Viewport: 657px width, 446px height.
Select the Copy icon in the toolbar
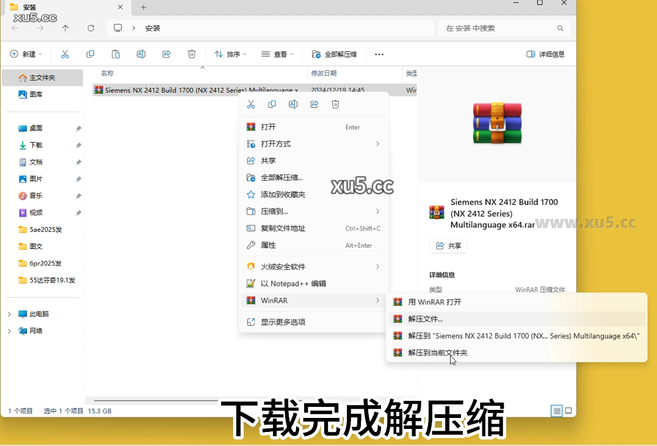tap(90, 54)
